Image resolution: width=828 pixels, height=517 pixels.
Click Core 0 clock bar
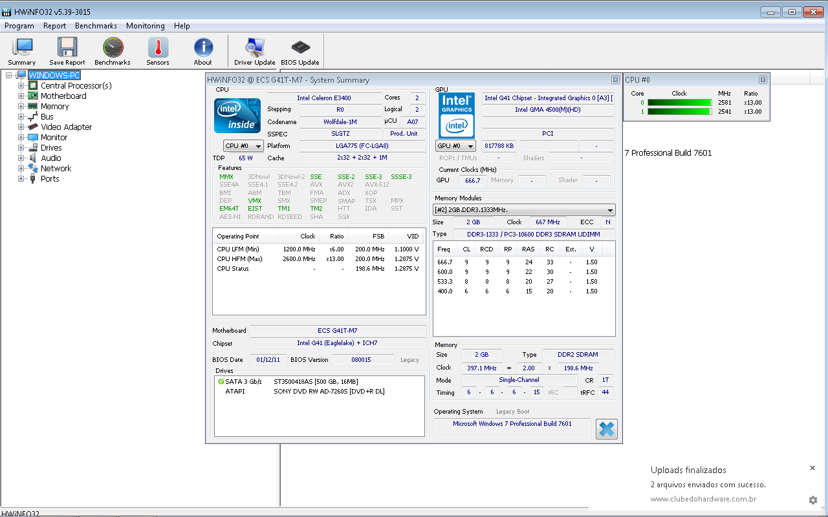[680, 102]
